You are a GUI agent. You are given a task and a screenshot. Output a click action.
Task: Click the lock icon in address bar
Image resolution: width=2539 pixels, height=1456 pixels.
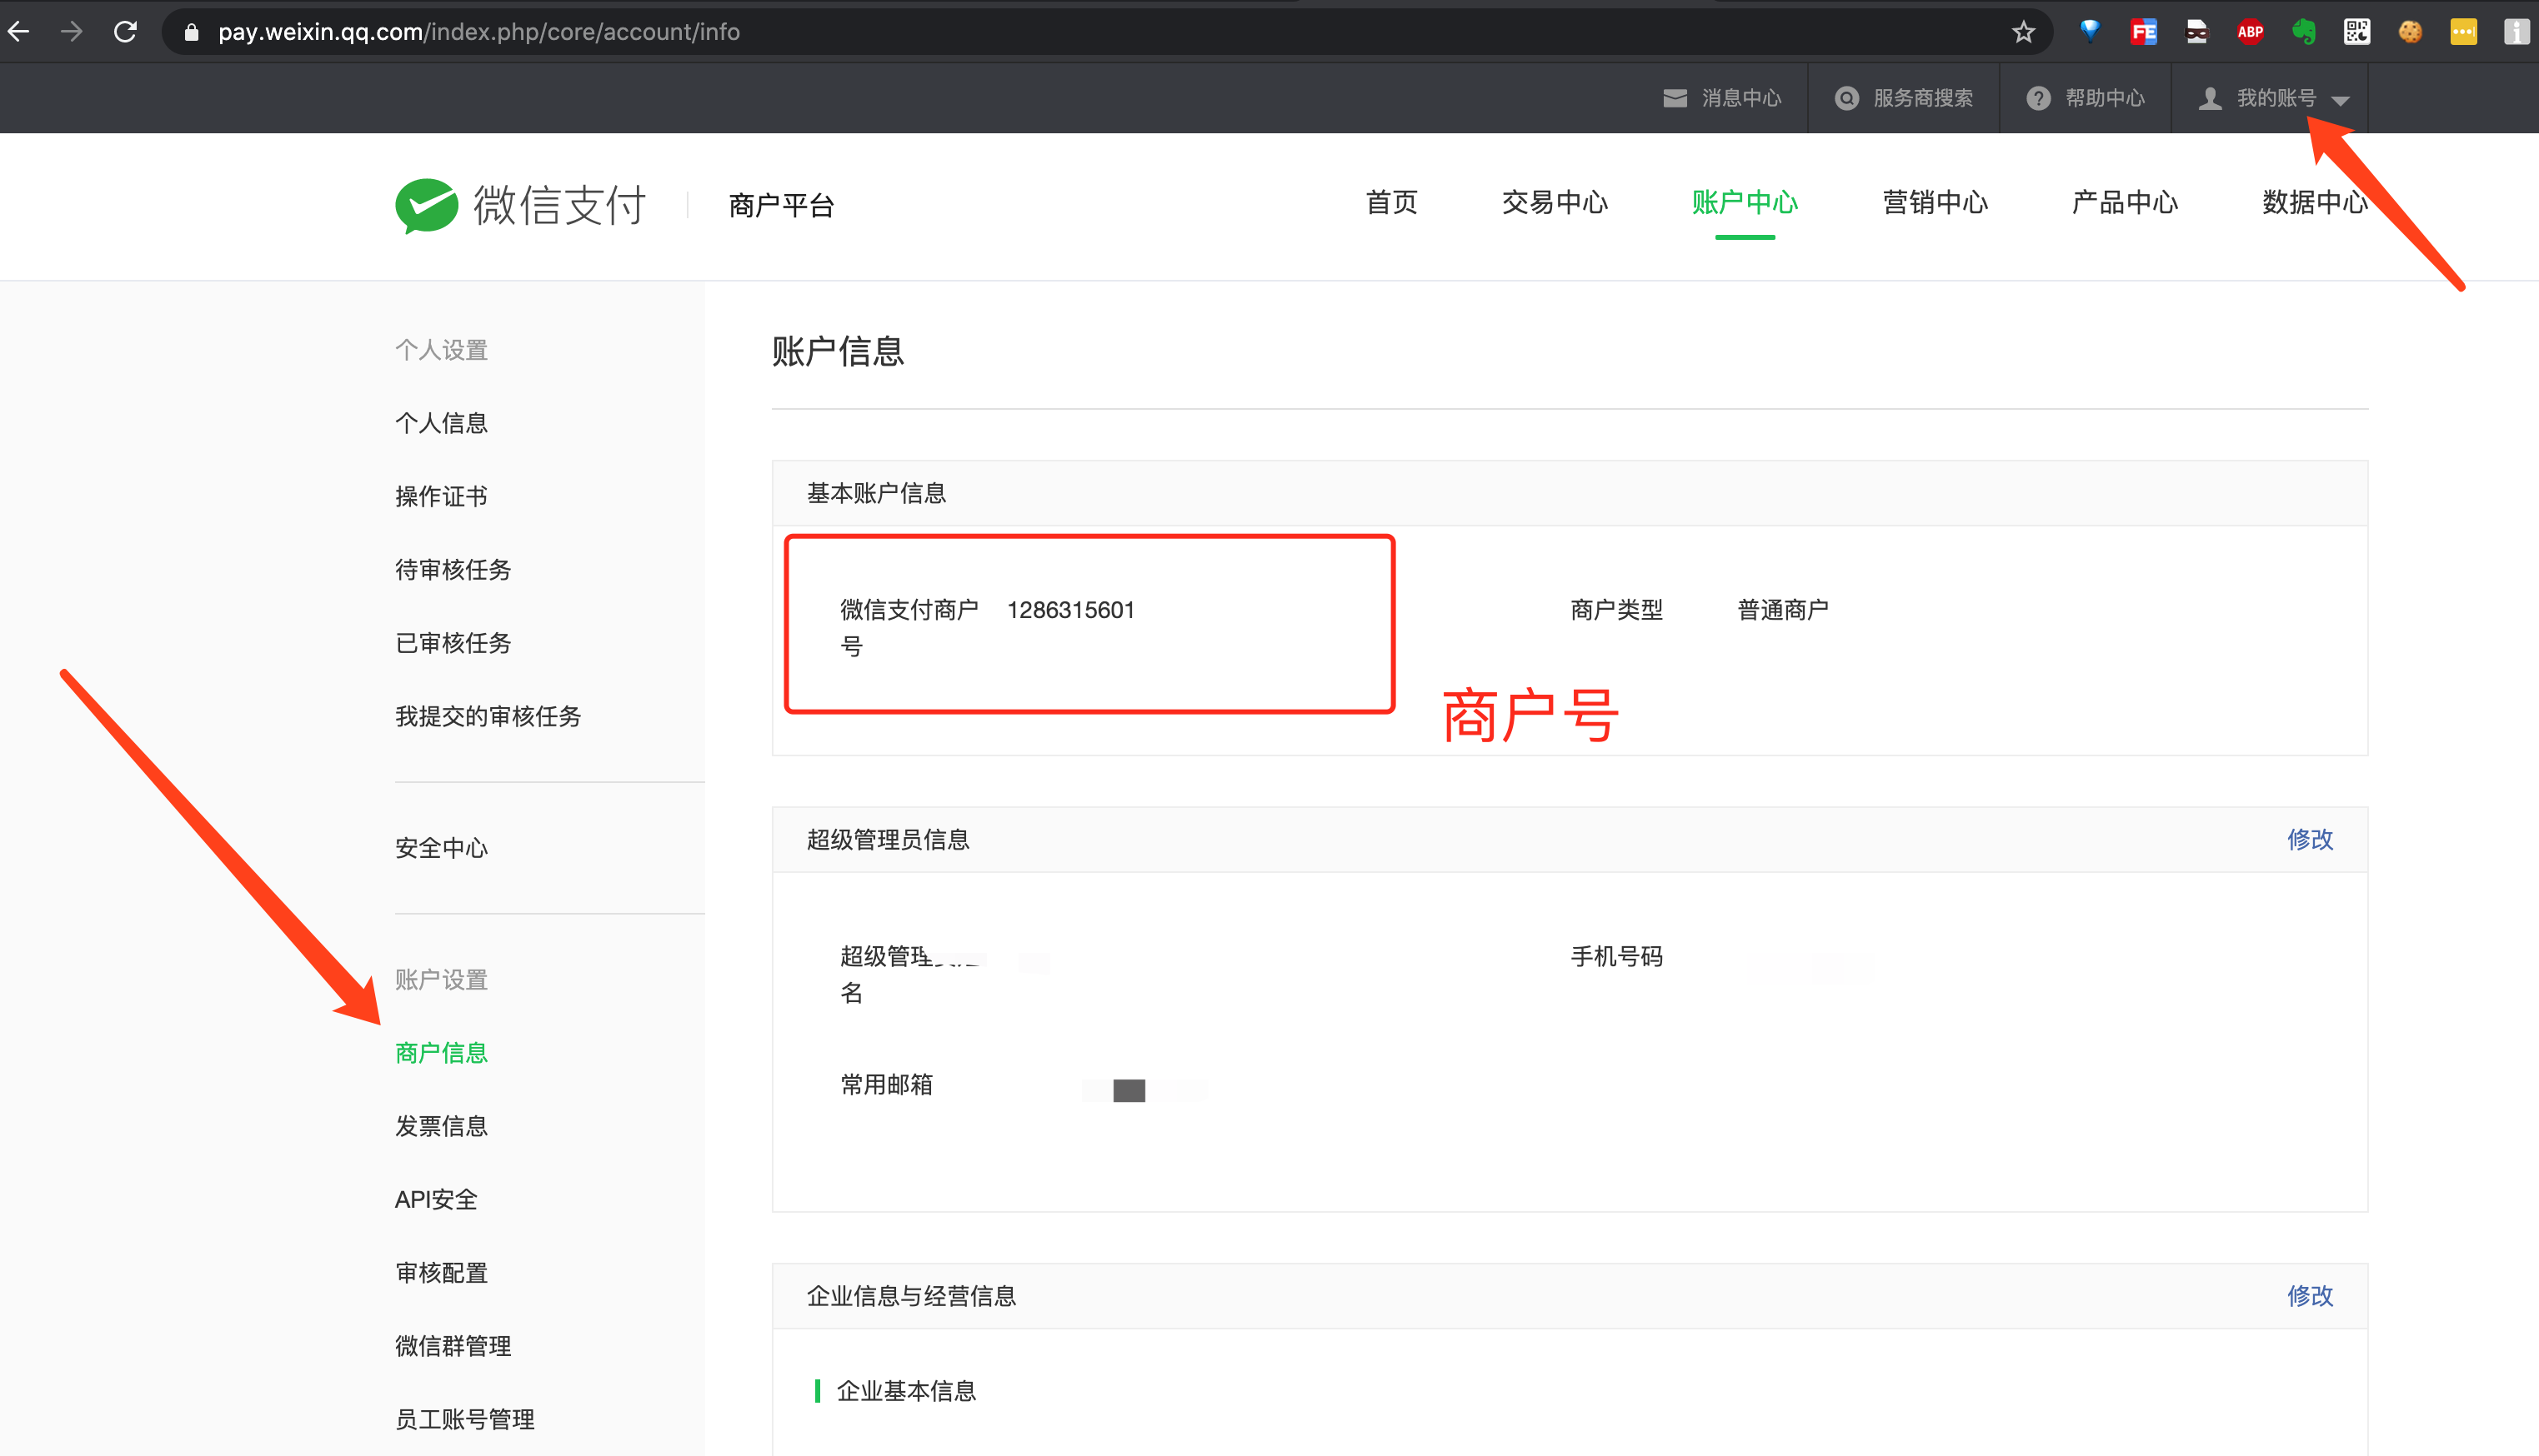click(191, 33)
